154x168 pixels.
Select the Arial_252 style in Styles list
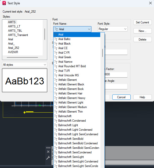coord(14,48)
